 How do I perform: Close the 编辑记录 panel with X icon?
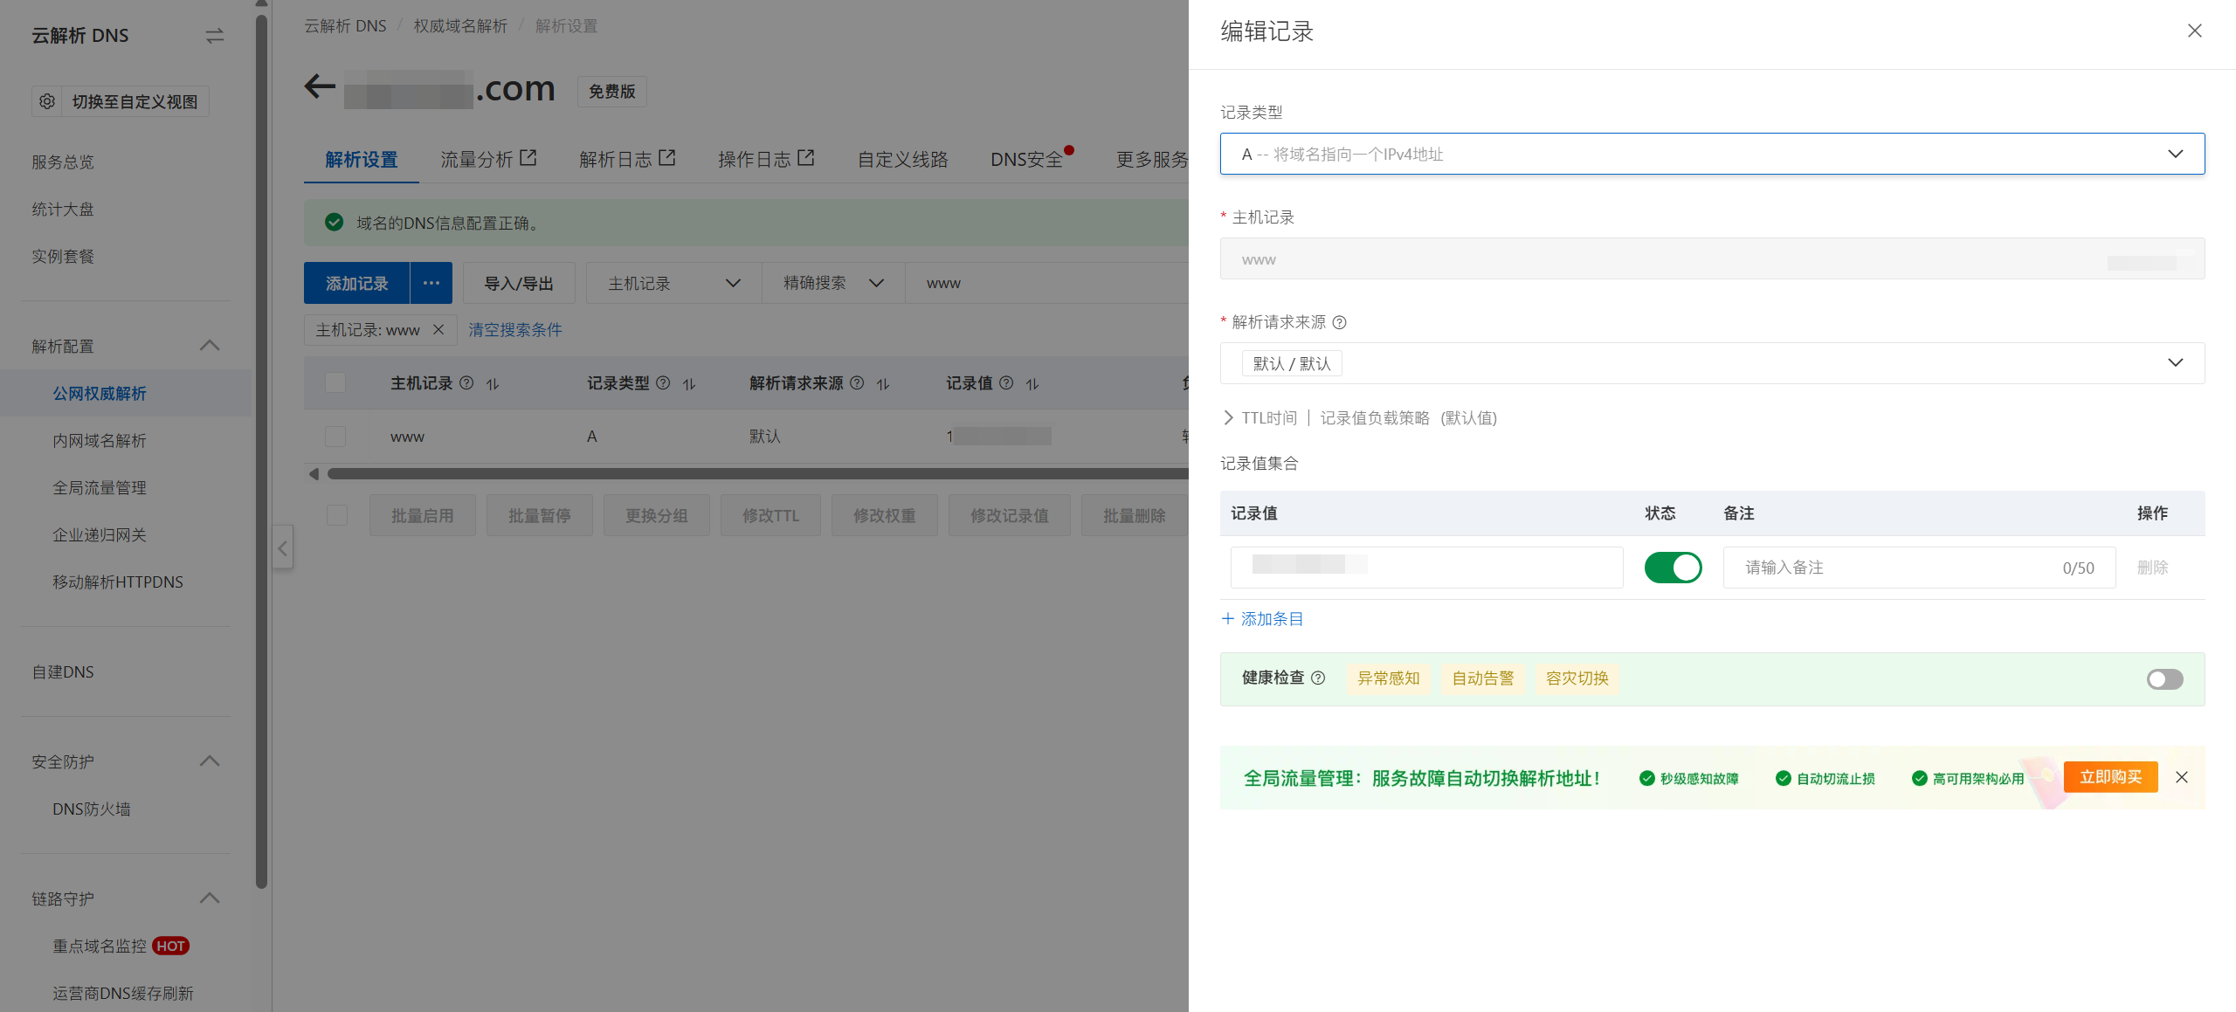2194,31
